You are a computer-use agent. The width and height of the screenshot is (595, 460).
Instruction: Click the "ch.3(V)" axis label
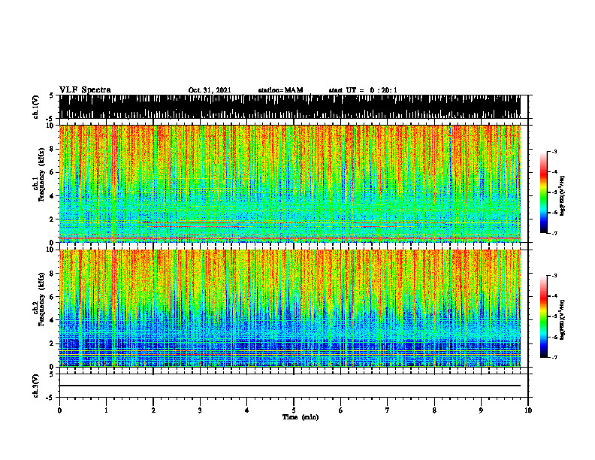35,386
